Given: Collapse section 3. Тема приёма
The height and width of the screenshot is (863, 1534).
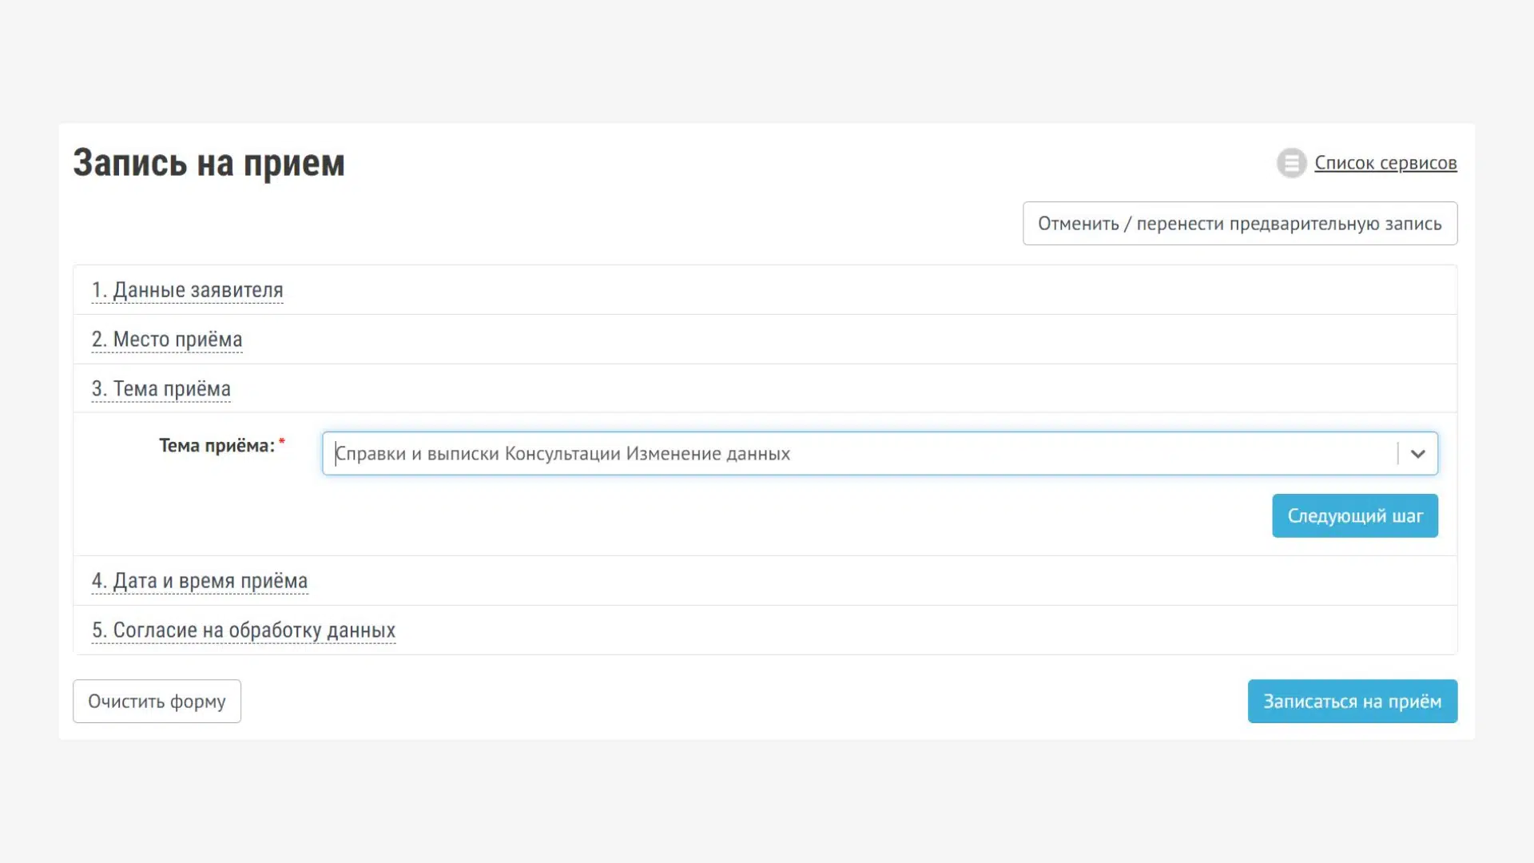Looking at the screenshot, I should pyautogui.click(x=161, y=389).
